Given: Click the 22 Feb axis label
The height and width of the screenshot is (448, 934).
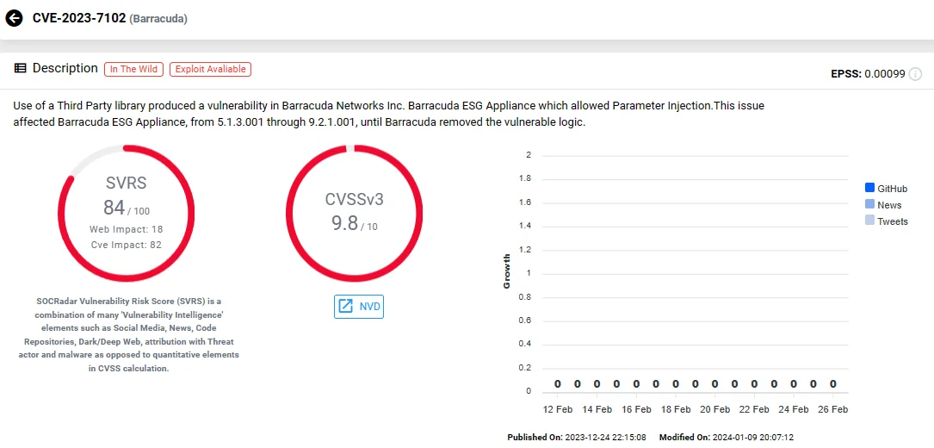Looking at the screenshot, I should point(754,409).
